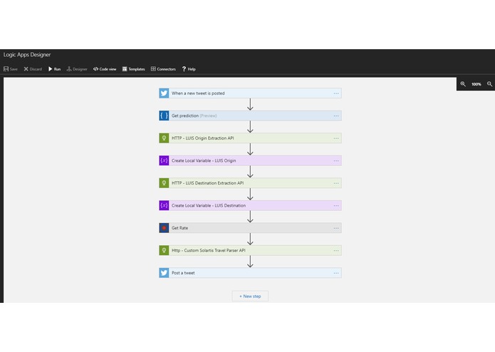Open the ellipsis menu on Custom Solartis Travel Parser API
Screen dimensions: 495x352
click(336, 250)
